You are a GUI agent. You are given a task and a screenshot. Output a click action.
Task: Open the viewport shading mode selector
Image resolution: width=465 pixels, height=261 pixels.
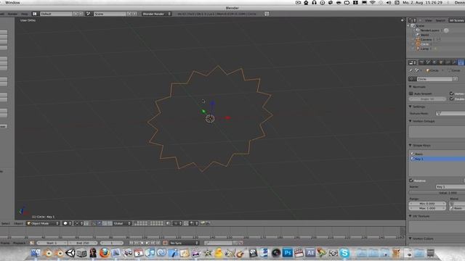[x=68, y=223]
